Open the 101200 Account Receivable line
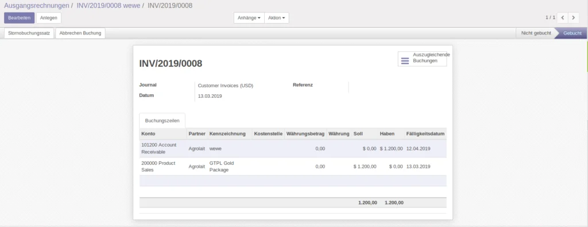Image resolution: width=588 pixels, height=227 pixels. click(x=293, y=149)
